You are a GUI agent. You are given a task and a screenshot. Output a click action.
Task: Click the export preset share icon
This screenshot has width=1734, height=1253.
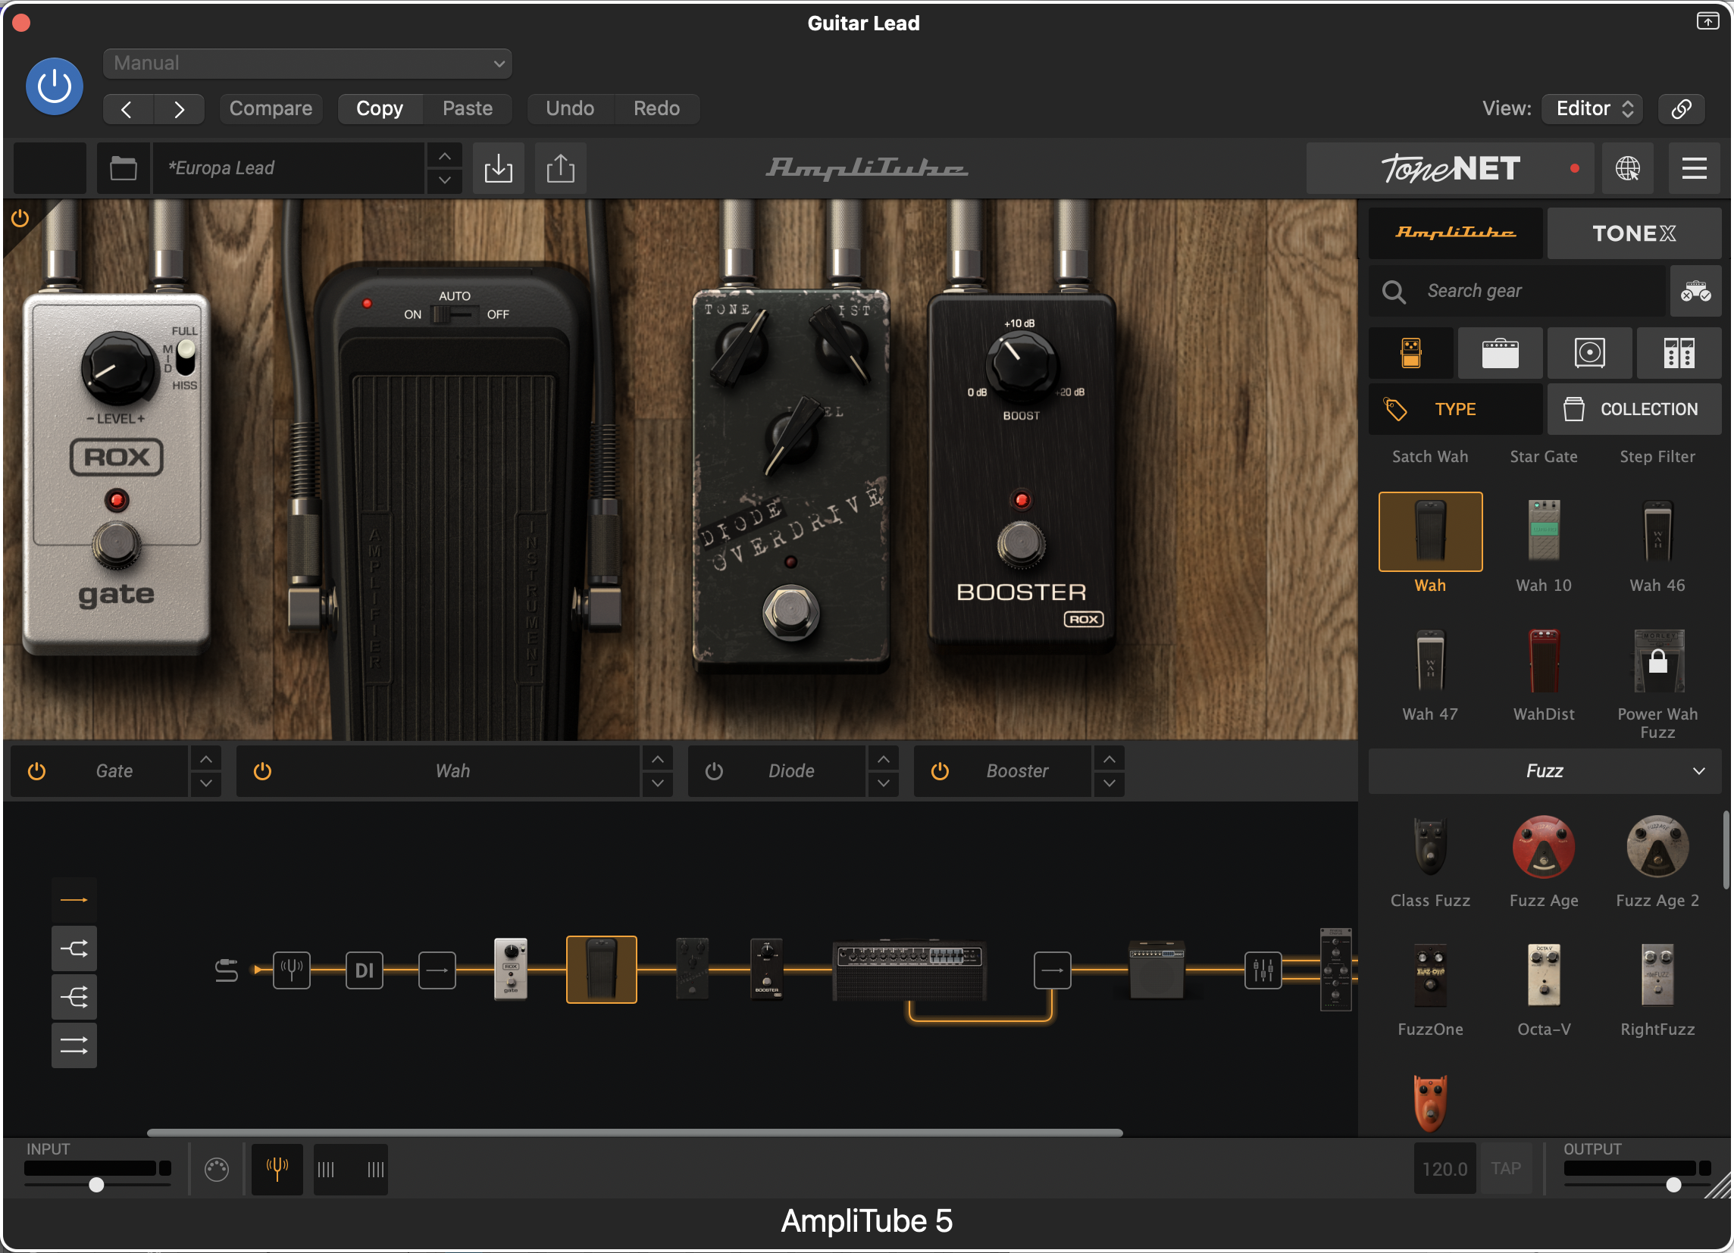pos(560,168)
